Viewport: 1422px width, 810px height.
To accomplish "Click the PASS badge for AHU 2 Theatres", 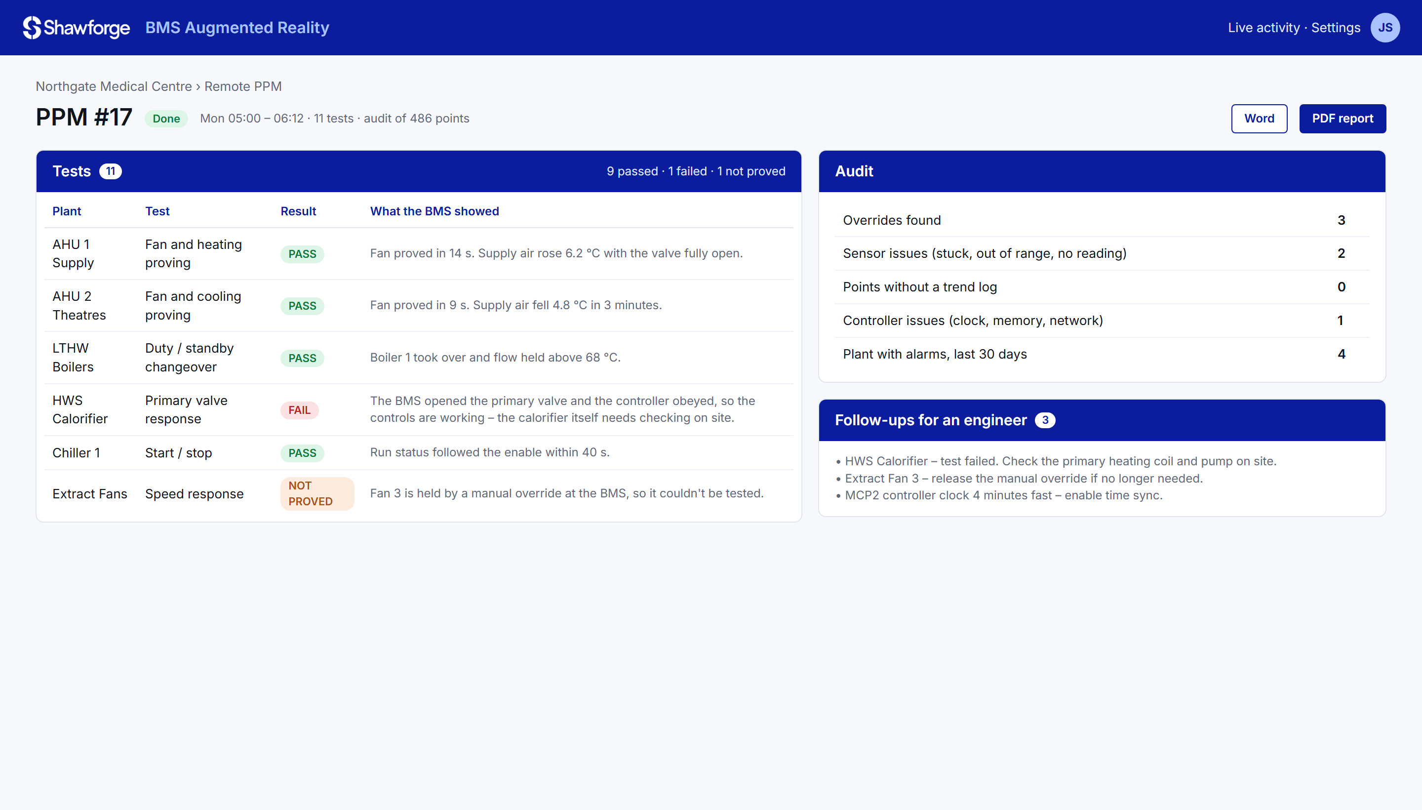I will [302, 306].
